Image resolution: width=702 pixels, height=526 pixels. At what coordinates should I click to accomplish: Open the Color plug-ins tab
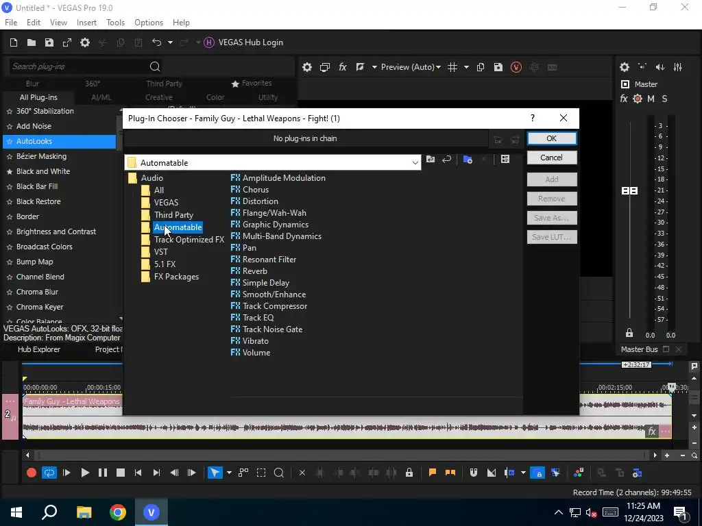pyautogui.click(x=215, y=97)
